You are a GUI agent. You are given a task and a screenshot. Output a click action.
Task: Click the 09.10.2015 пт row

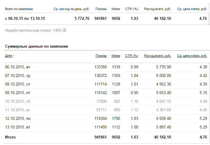coord(106,93)
